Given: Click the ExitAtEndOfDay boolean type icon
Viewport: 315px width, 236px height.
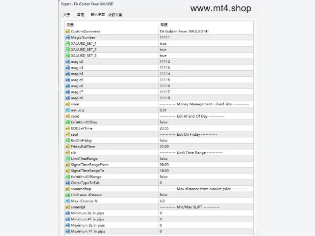Looking at the screenshot, I should [67, 122].
